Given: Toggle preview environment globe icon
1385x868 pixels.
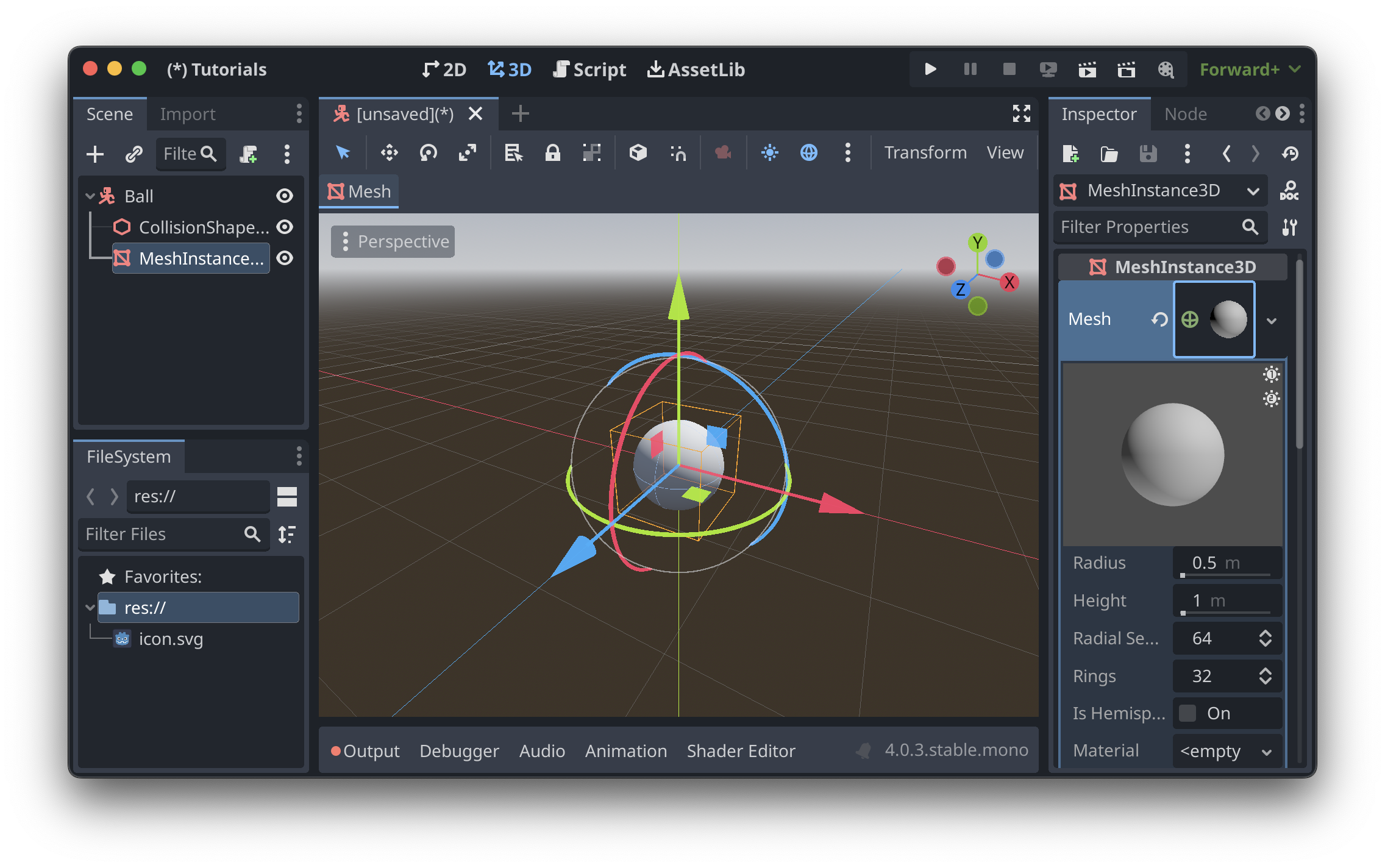Looking at the screenshot, I should (808, 152).
